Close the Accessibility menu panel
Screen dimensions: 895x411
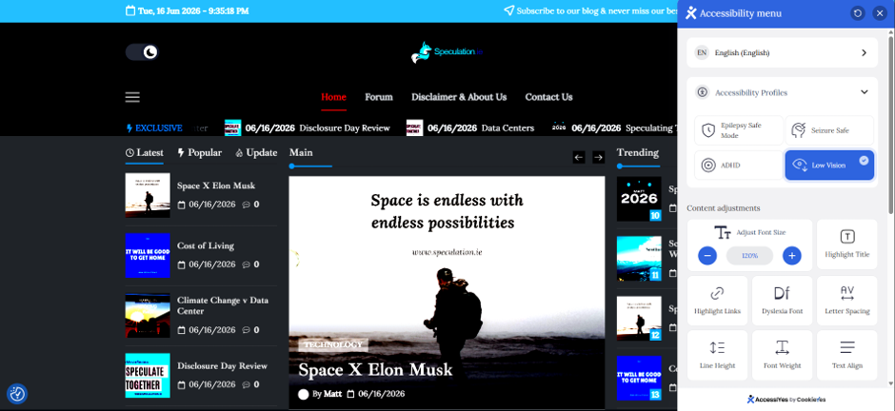pyautogui.click(x=879, y=13)
